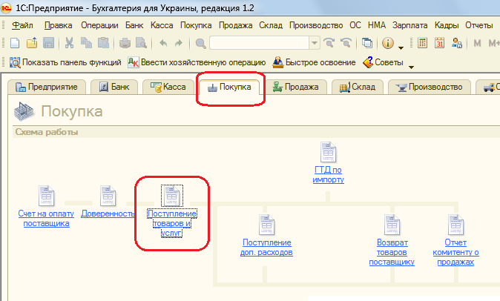Expand the search field dropdown arrow
The height and width of the screenshot is (301, 500).
(x=314, y=43)
